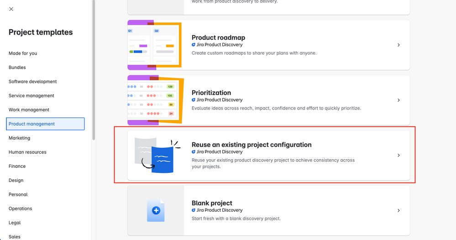
Task: Click Jira Product Discovery icon under Prioritization
Action: (194, 100)
